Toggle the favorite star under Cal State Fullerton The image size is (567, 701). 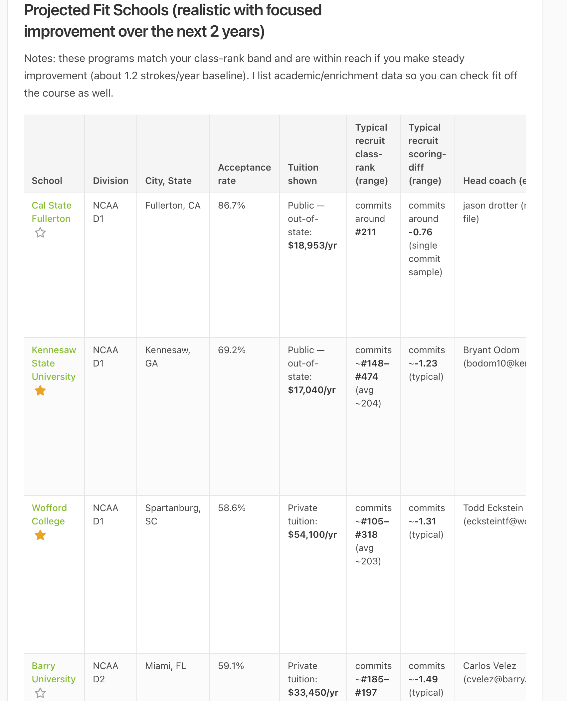pyautogui.click(x=40, y=233)
